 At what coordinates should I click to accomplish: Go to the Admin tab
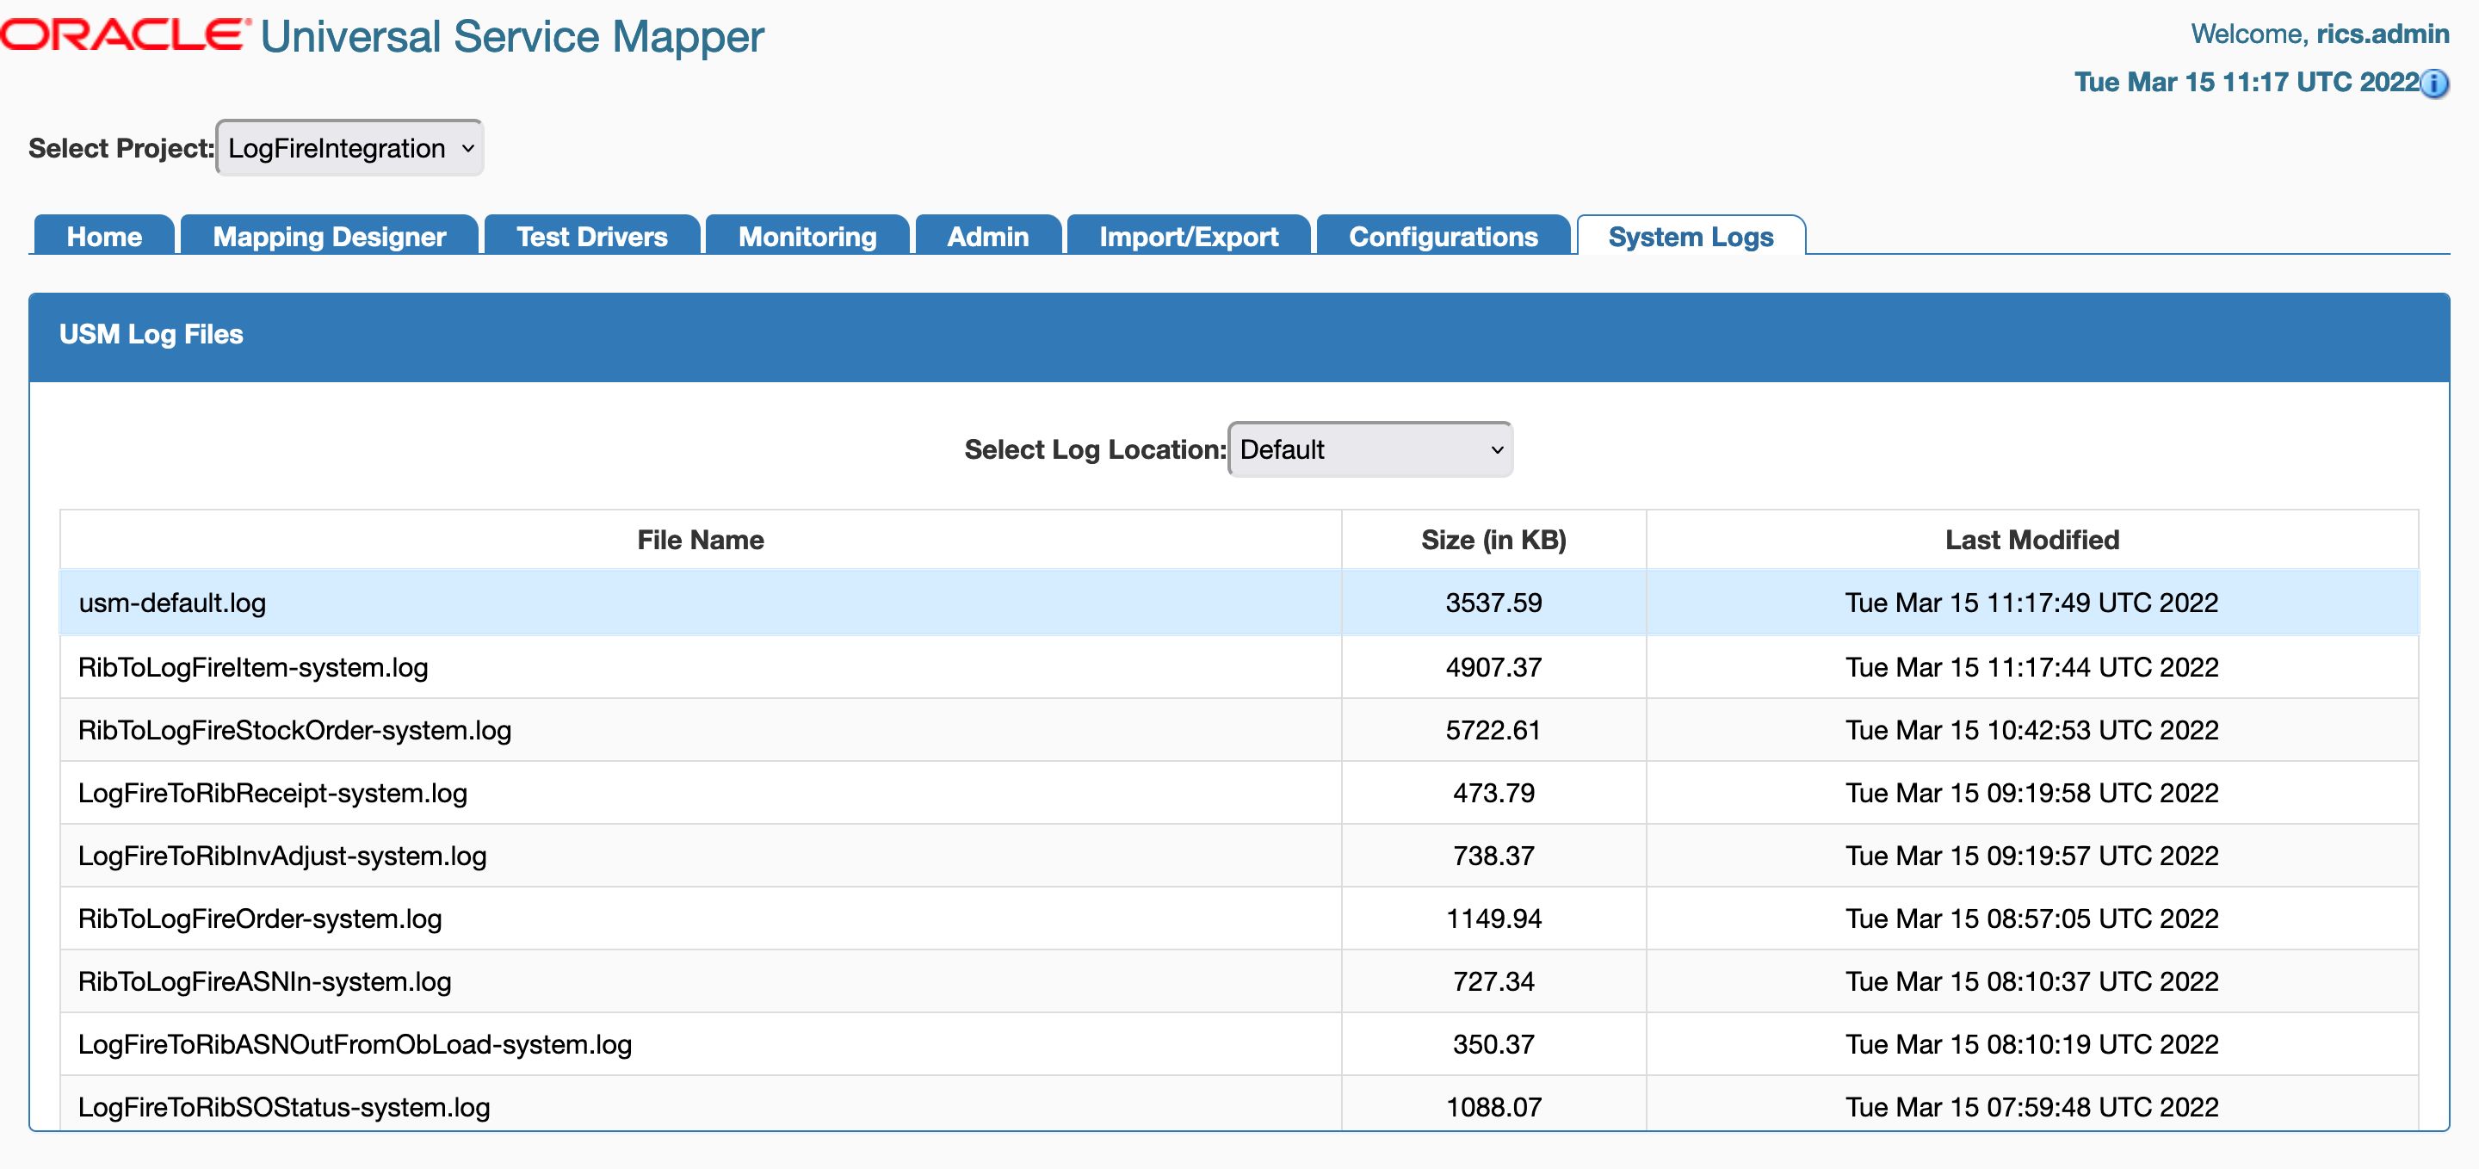coord(987,236)
